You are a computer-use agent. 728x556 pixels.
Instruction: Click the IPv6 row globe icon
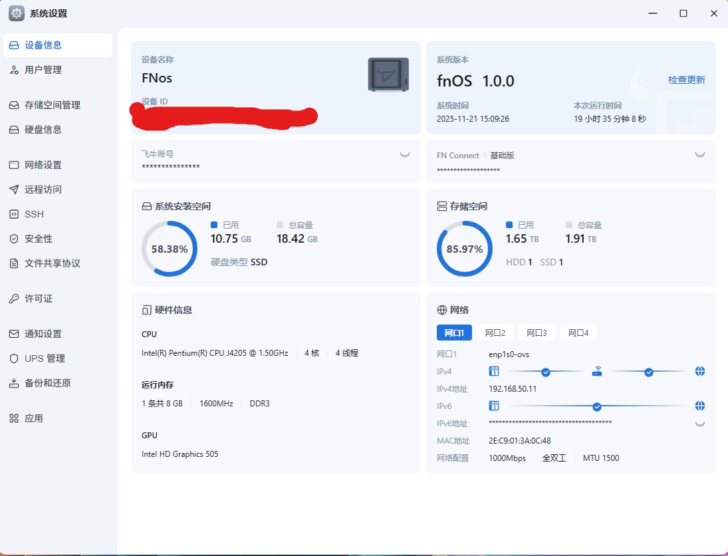[x=700, y=406]
